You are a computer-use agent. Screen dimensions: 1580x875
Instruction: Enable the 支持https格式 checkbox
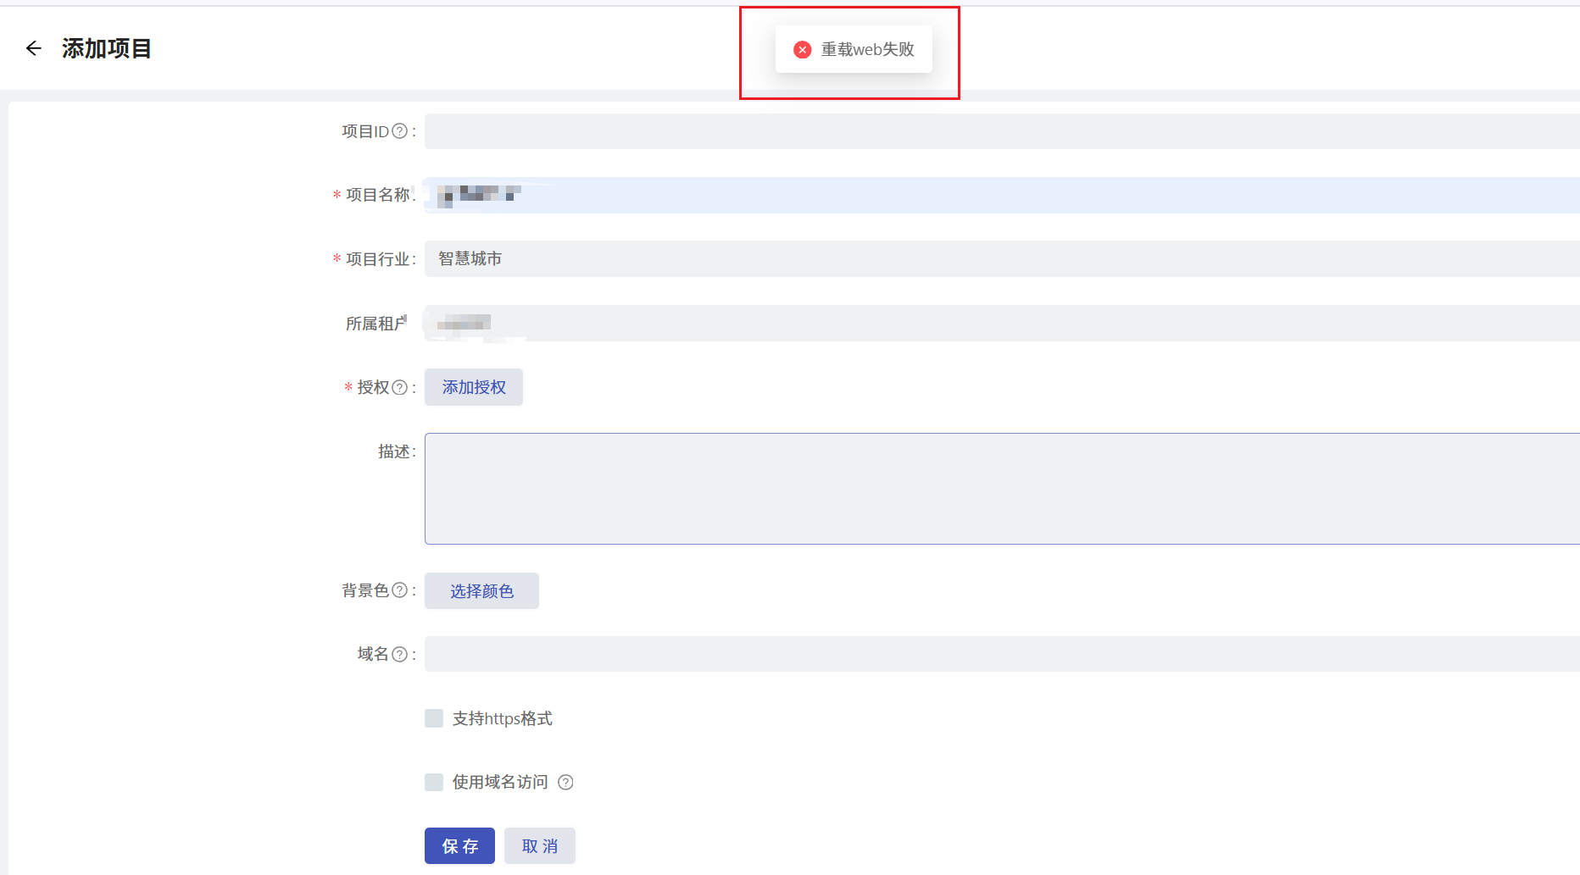click(434, 718)
